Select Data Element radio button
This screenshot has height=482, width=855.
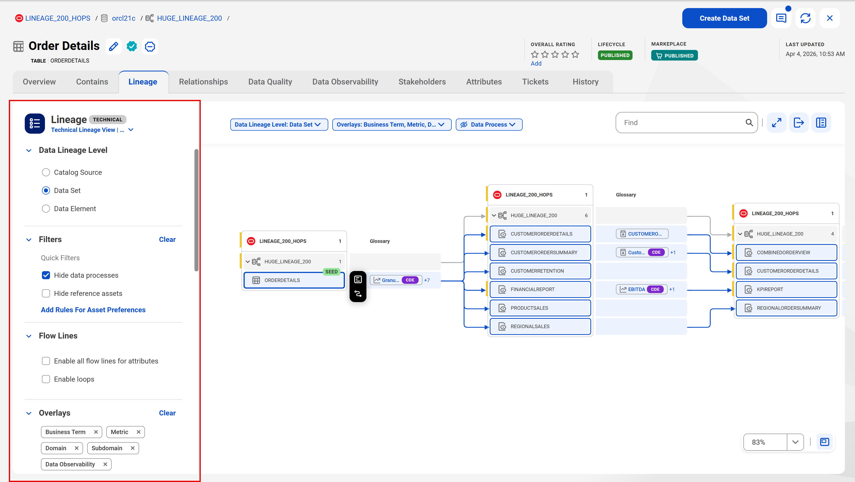[46, 209]
